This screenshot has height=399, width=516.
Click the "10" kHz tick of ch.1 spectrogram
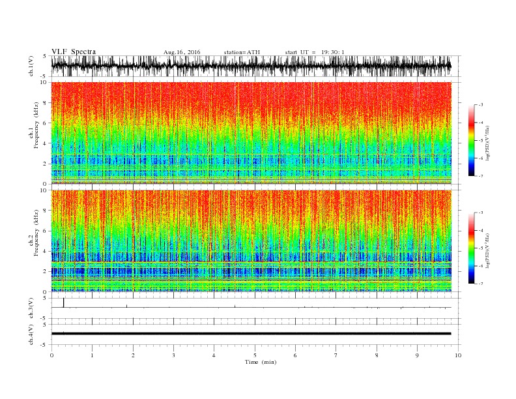point(45,82)
